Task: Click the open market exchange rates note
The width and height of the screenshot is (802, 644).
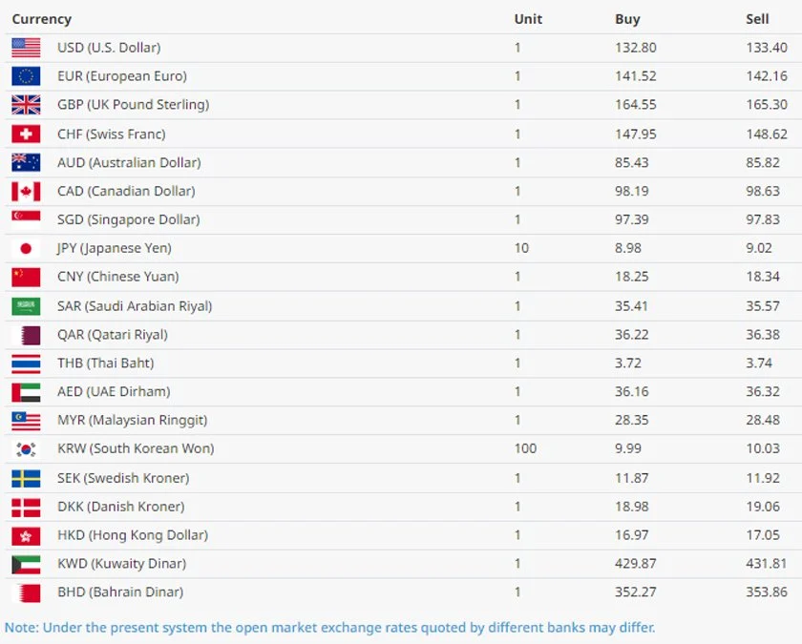Action: [329, 628]
